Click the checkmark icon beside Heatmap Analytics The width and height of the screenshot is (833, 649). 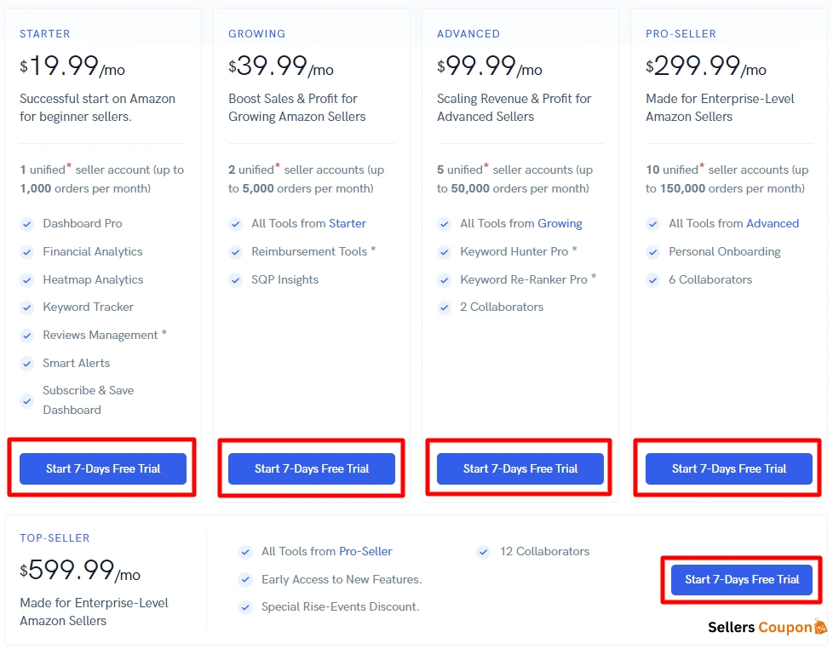coord(26,280)
